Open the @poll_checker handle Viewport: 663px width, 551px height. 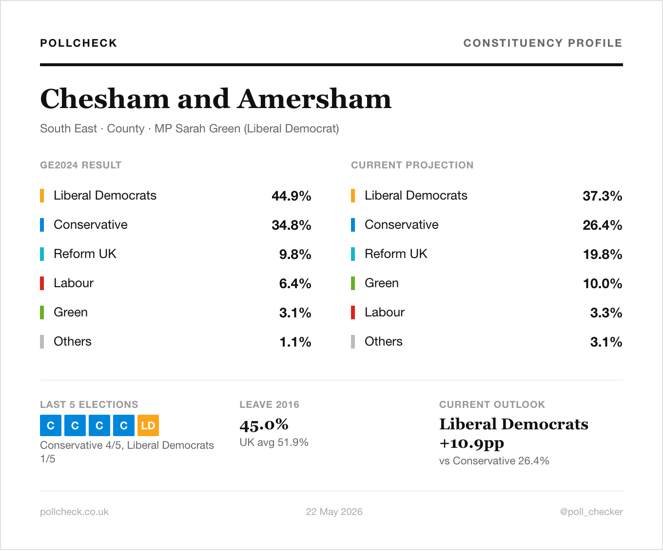591,512
